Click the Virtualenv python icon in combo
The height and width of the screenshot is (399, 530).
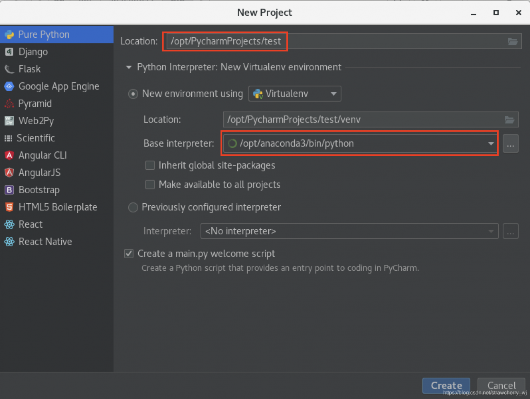pos(258,94)
